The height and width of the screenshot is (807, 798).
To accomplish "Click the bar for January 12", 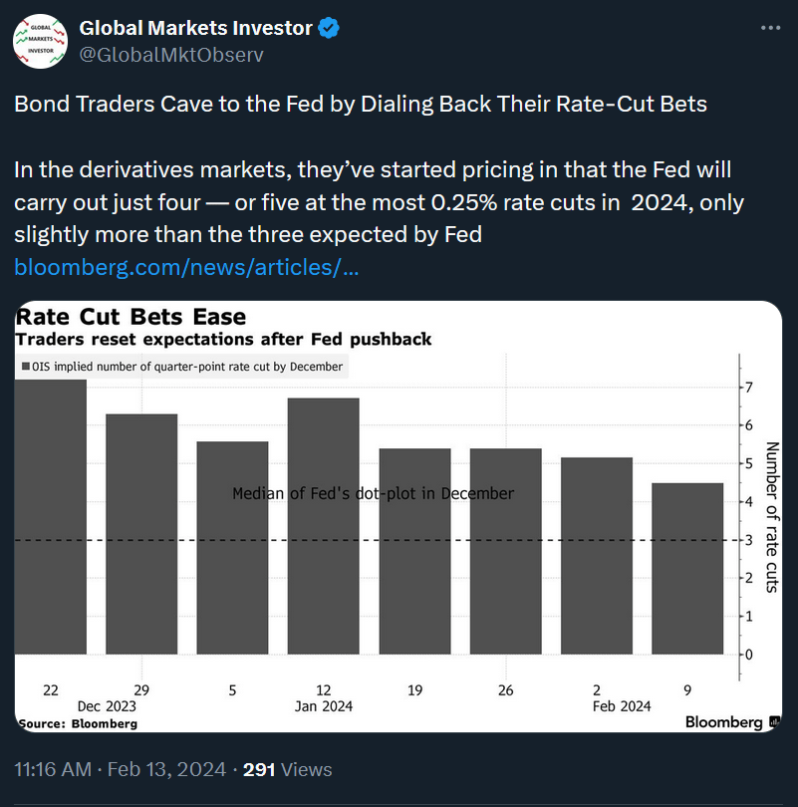I will click(323, 526).
